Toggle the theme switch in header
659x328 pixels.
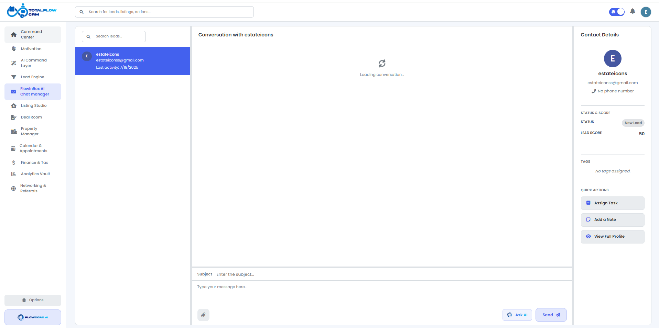click(617, 12)
